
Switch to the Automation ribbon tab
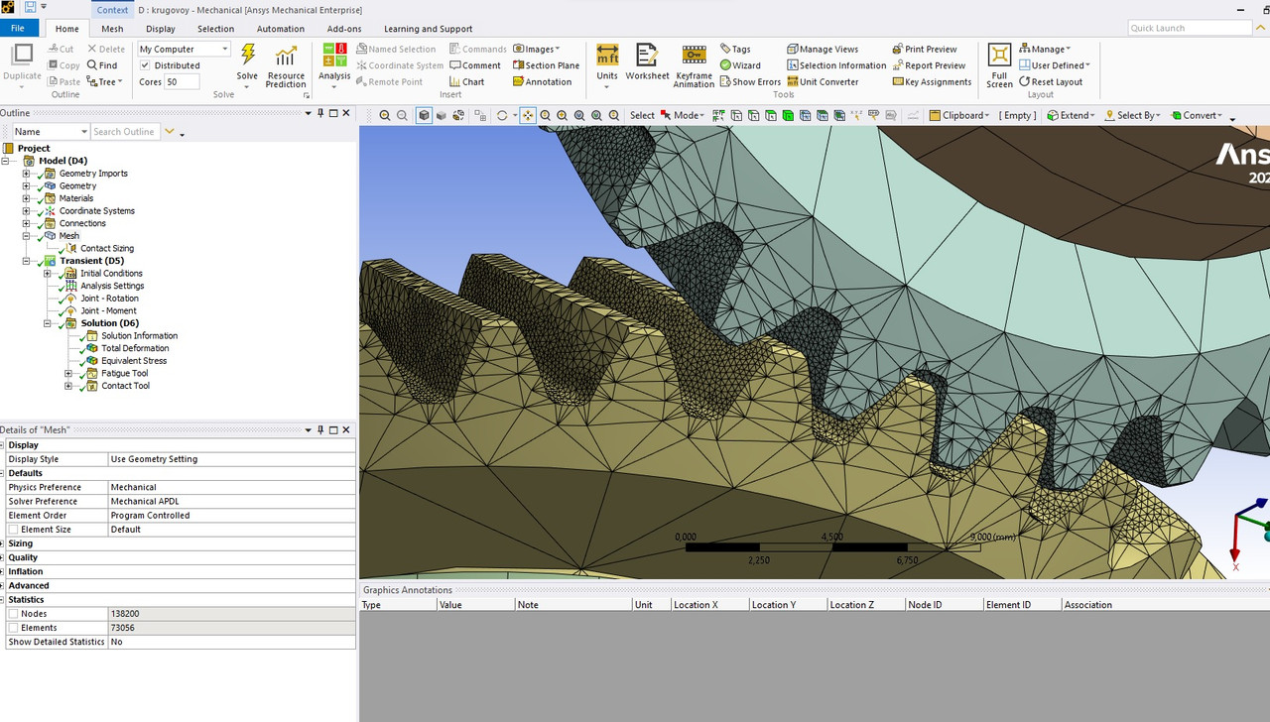(x=281, y=29)
